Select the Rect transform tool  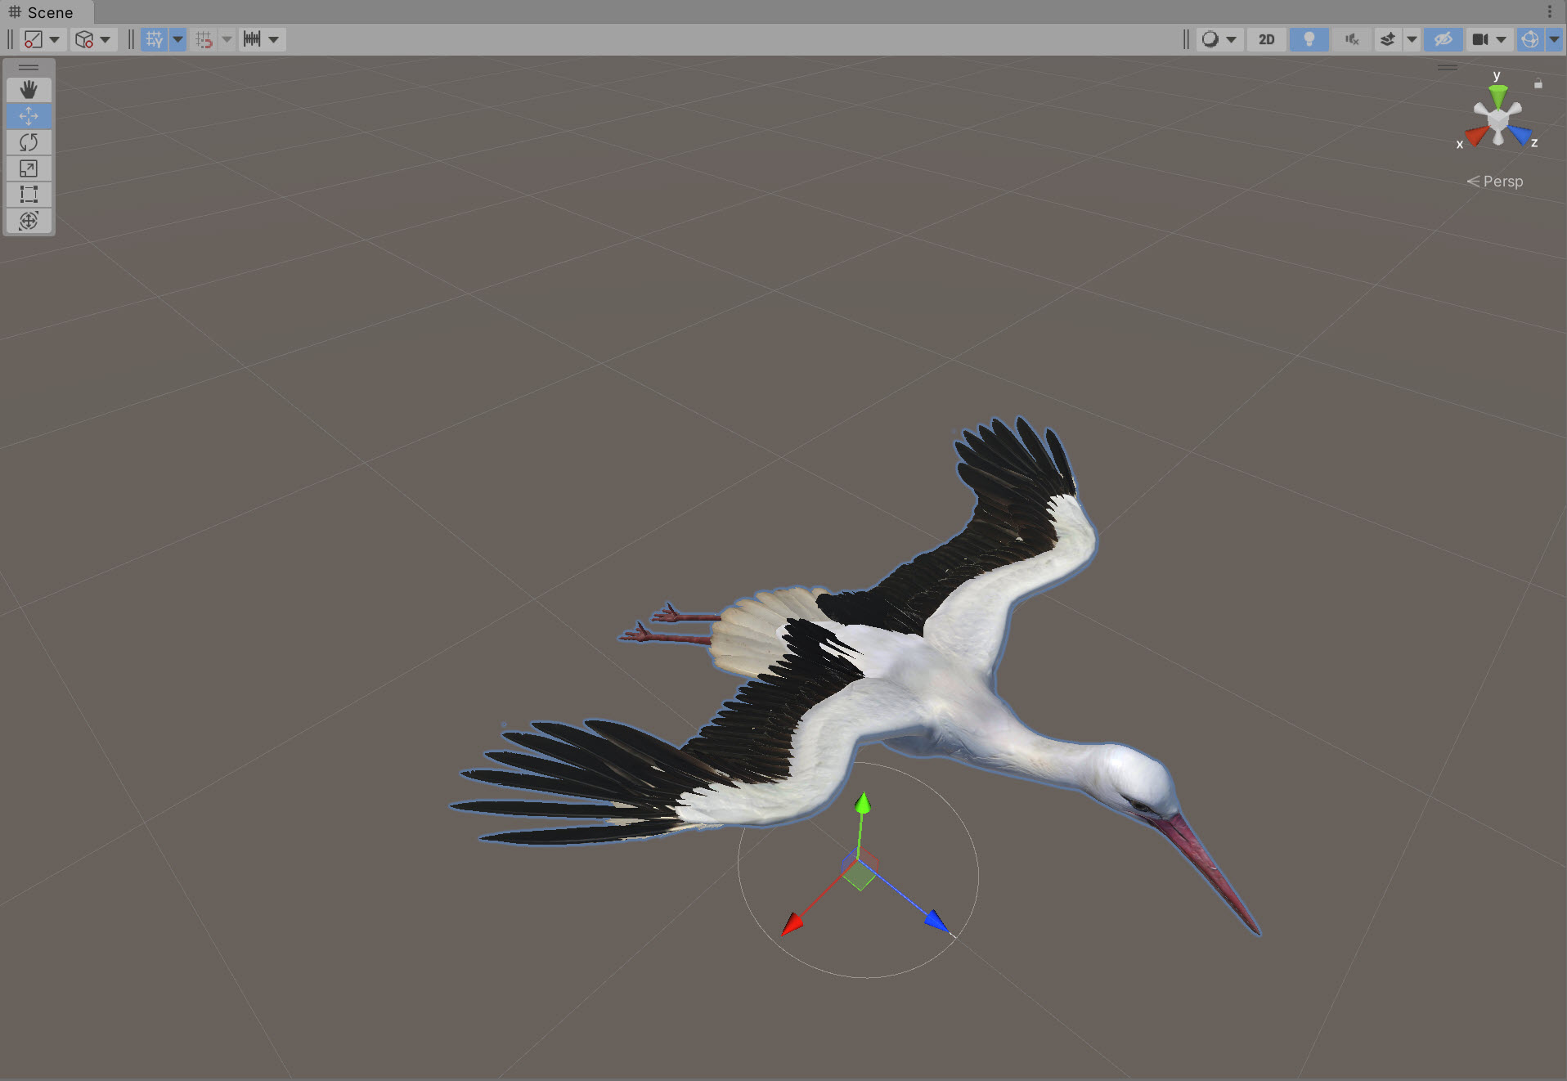29,195
